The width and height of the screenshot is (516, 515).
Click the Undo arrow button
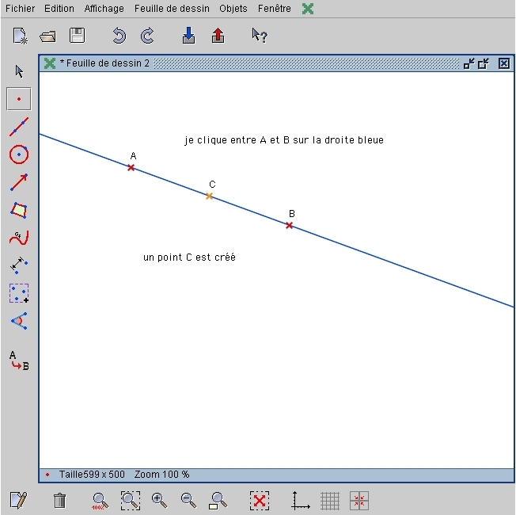120,36
